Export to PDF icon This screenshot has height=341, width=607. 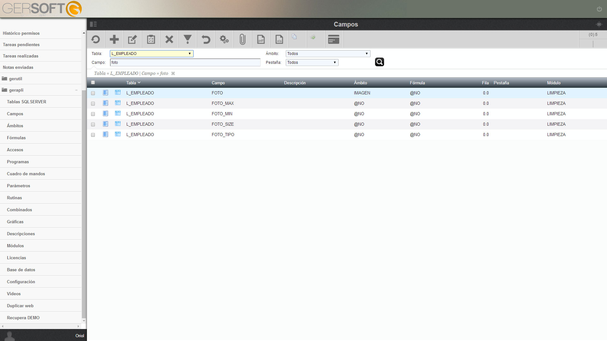tap(261, 39)
